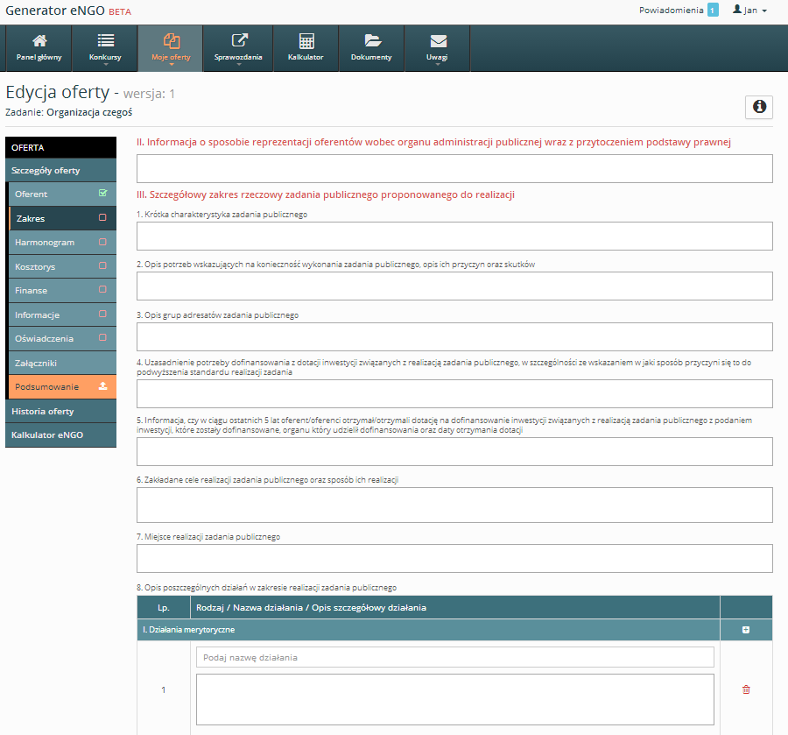Viewport: 788px width, 735px height.
Task: Click the Zadanie: Organizacja czegoś text
Action: tap(69, 112)
